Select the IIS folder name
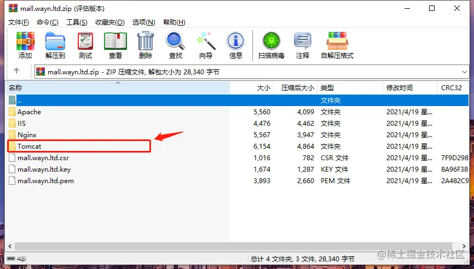The width and height of the screenshot is (474, 269). 21,124
